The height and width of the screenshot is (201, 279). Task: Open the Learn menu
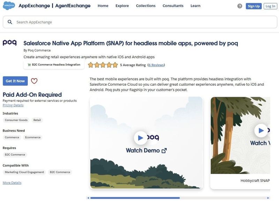pos(195,6)
